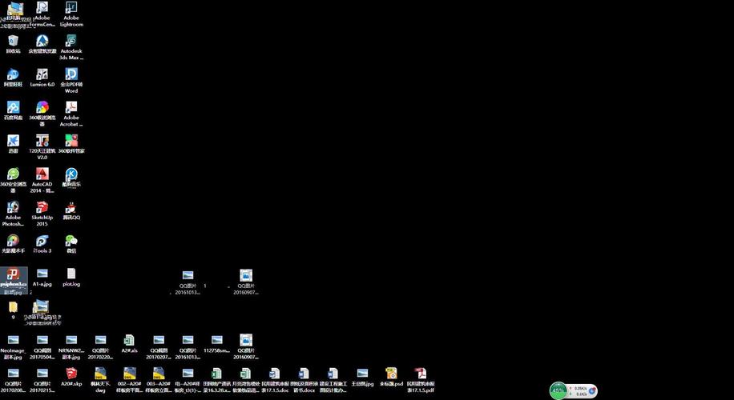Launch Lumion 6.0 shortcut

click(x=42, y=78)
